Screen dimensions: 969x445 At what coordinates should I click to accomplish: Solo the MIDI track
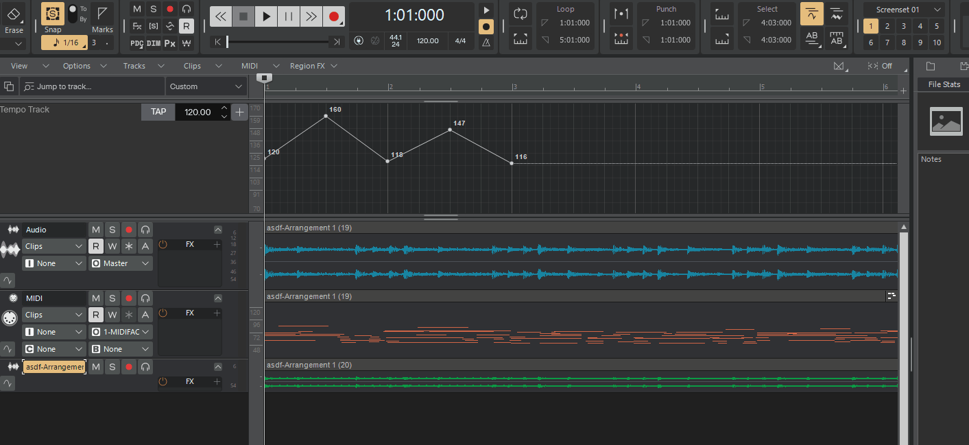[112, 298]
